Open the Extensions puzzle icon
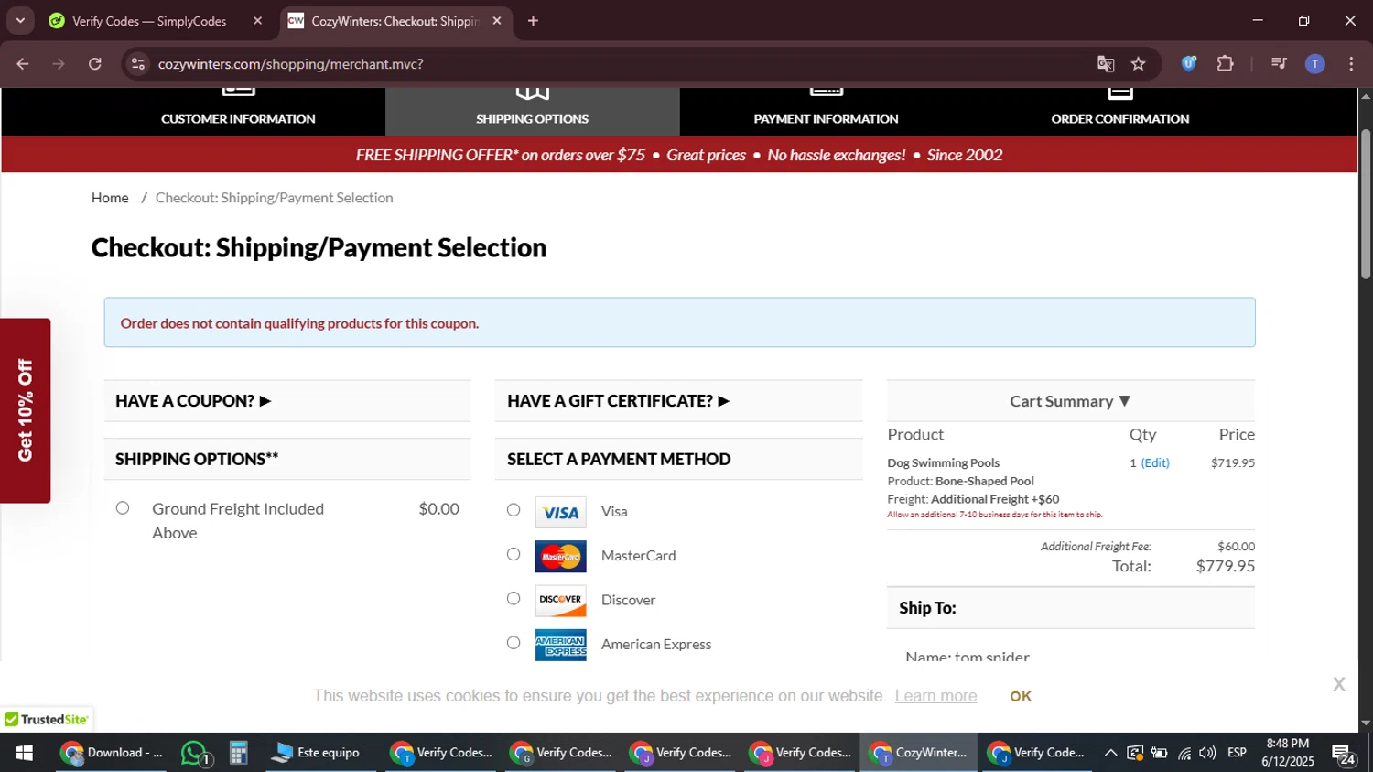 pos(1226,63)
